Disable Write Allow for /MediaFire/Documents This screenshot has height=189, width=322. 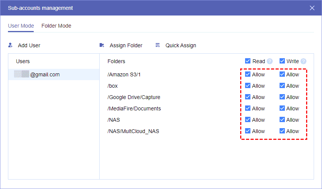tap(282, 108)
